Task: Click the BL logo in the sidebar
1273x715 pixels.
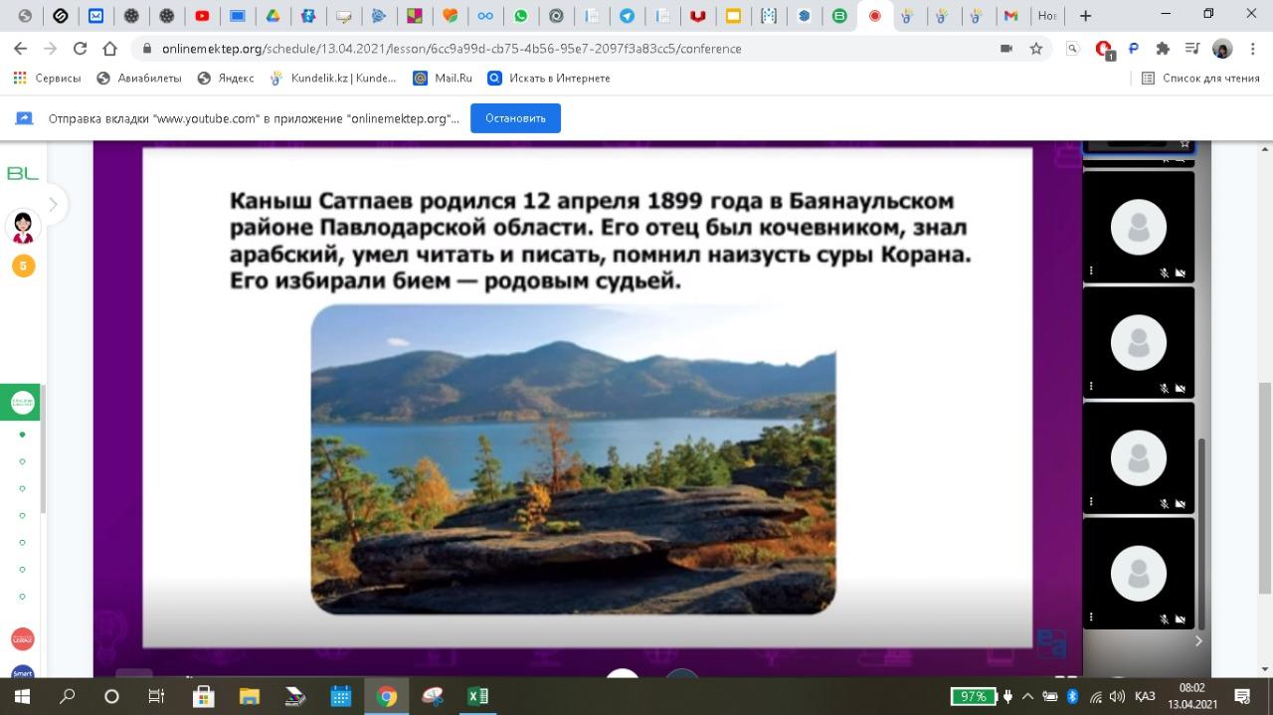Action: click(x=22, y=173)
